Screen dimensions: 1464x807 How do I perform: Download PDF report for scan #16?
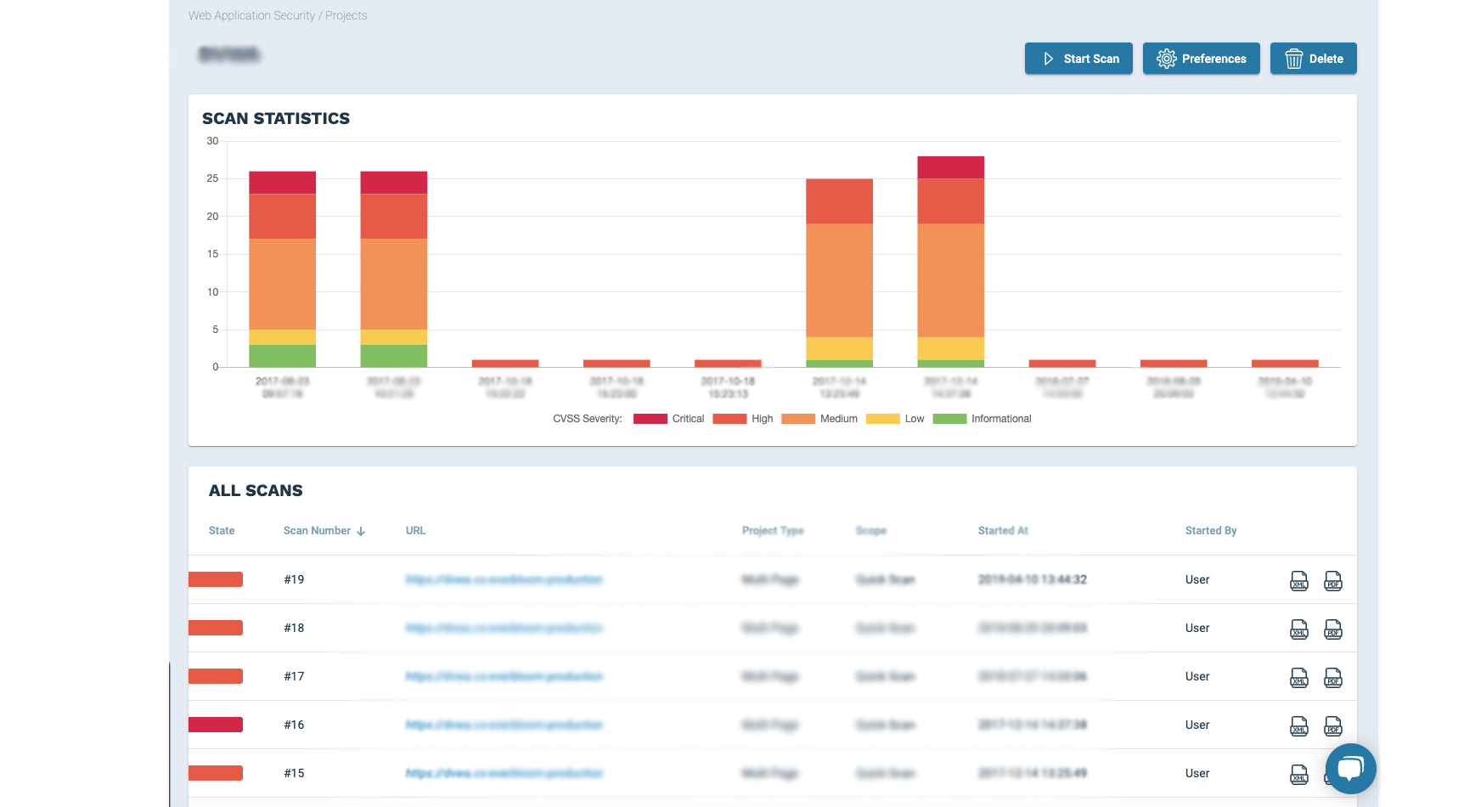1332,726
